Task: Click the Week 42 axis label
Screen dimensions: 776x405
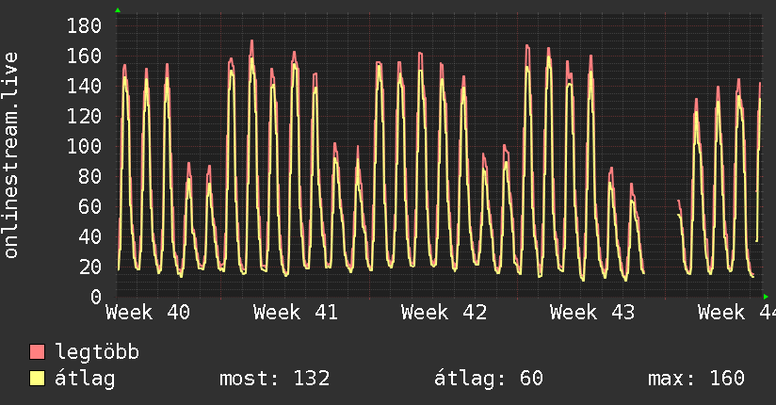Action: (444, 313)
